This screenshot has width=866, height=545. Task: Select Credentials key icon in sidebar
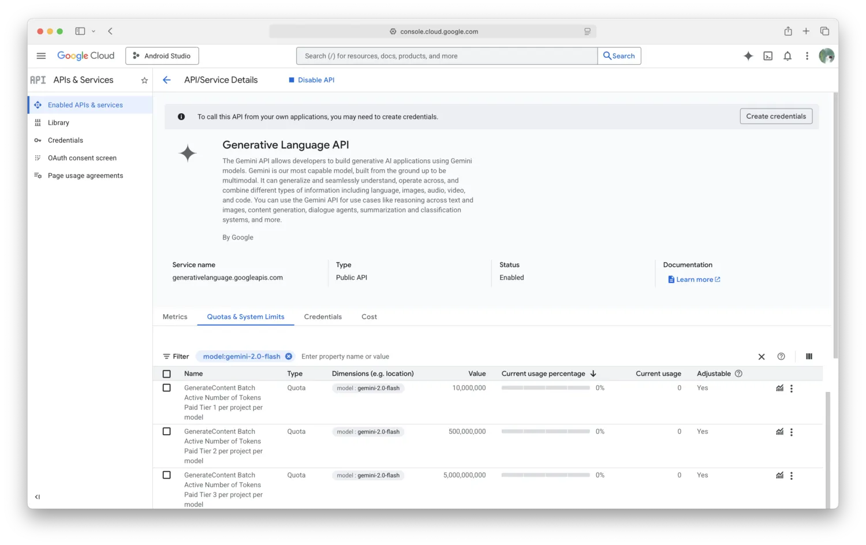(x=37, y=140)
